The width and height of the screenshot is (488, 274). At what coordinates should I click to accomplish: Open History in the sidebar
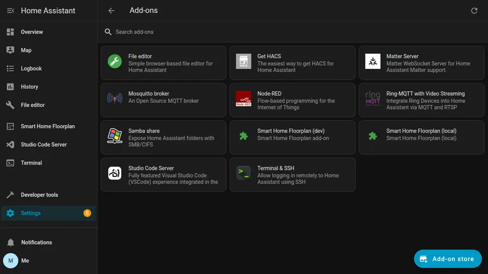tap(49, 87)
